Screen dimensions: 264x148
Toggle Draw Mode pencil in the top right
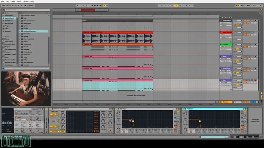click(236, 5)
